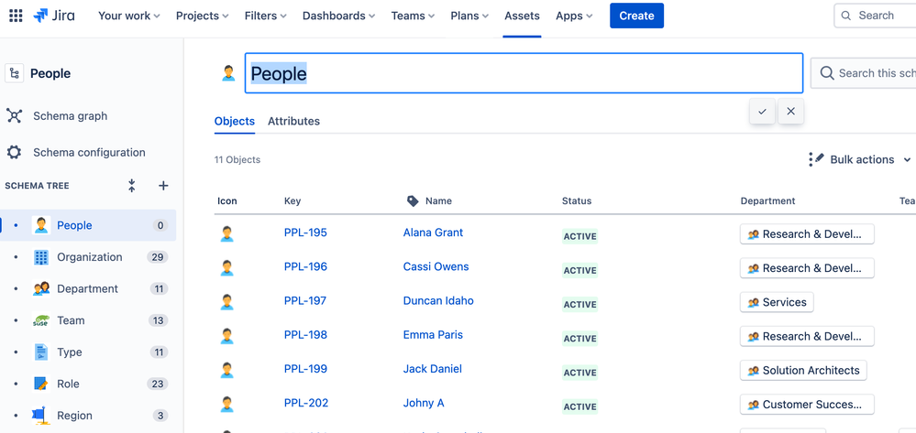Click the Services department tag
This screenshot has height=433, width=916.
pyautogui.click(x=777, y=302)
